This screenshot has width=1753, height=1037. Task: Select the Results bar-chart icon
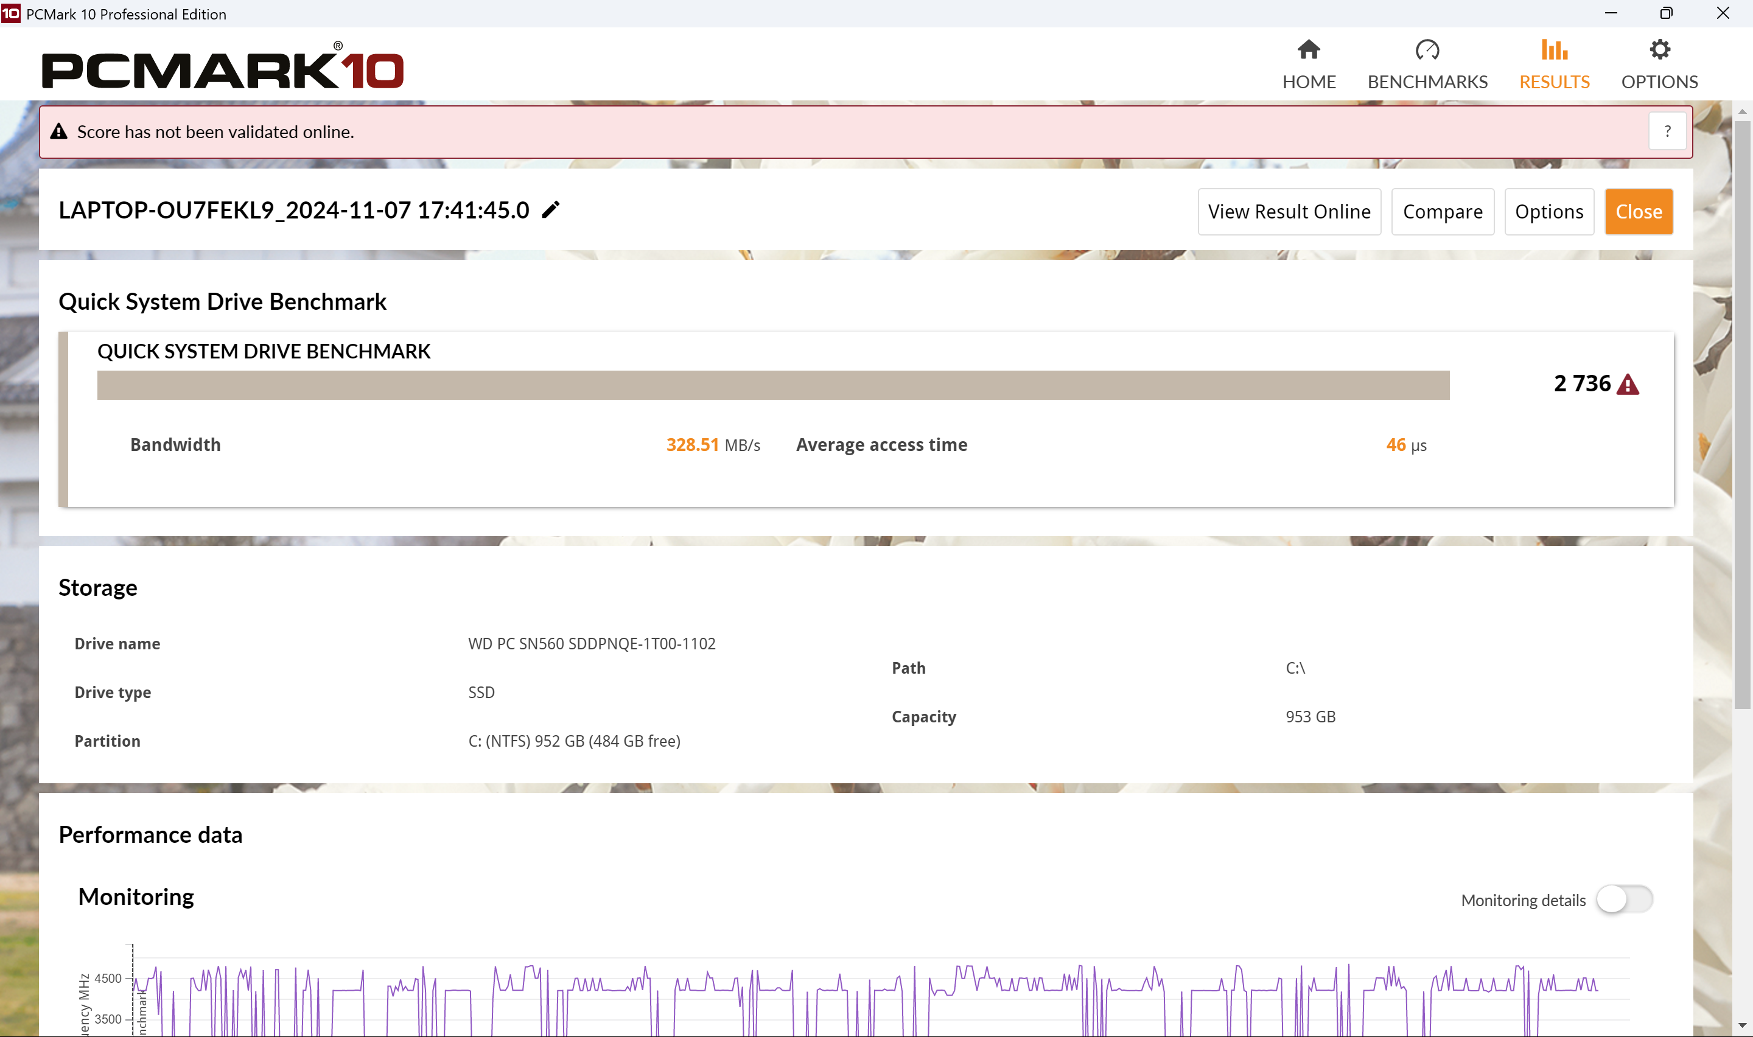click(1554, 50)
